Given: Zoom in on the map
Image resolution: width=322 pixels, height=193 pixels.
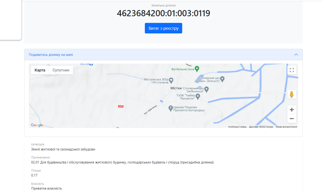Looking at the screenshot, I should click(x=292, y=110).
